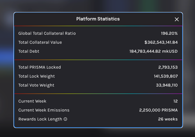Click the Current Week label

tap(32, 101)
